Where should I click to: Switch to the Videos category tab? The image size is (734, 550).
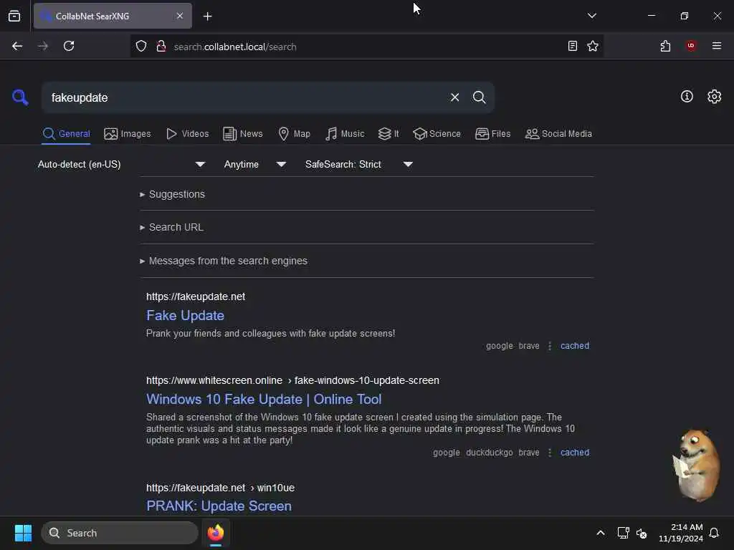187,134
